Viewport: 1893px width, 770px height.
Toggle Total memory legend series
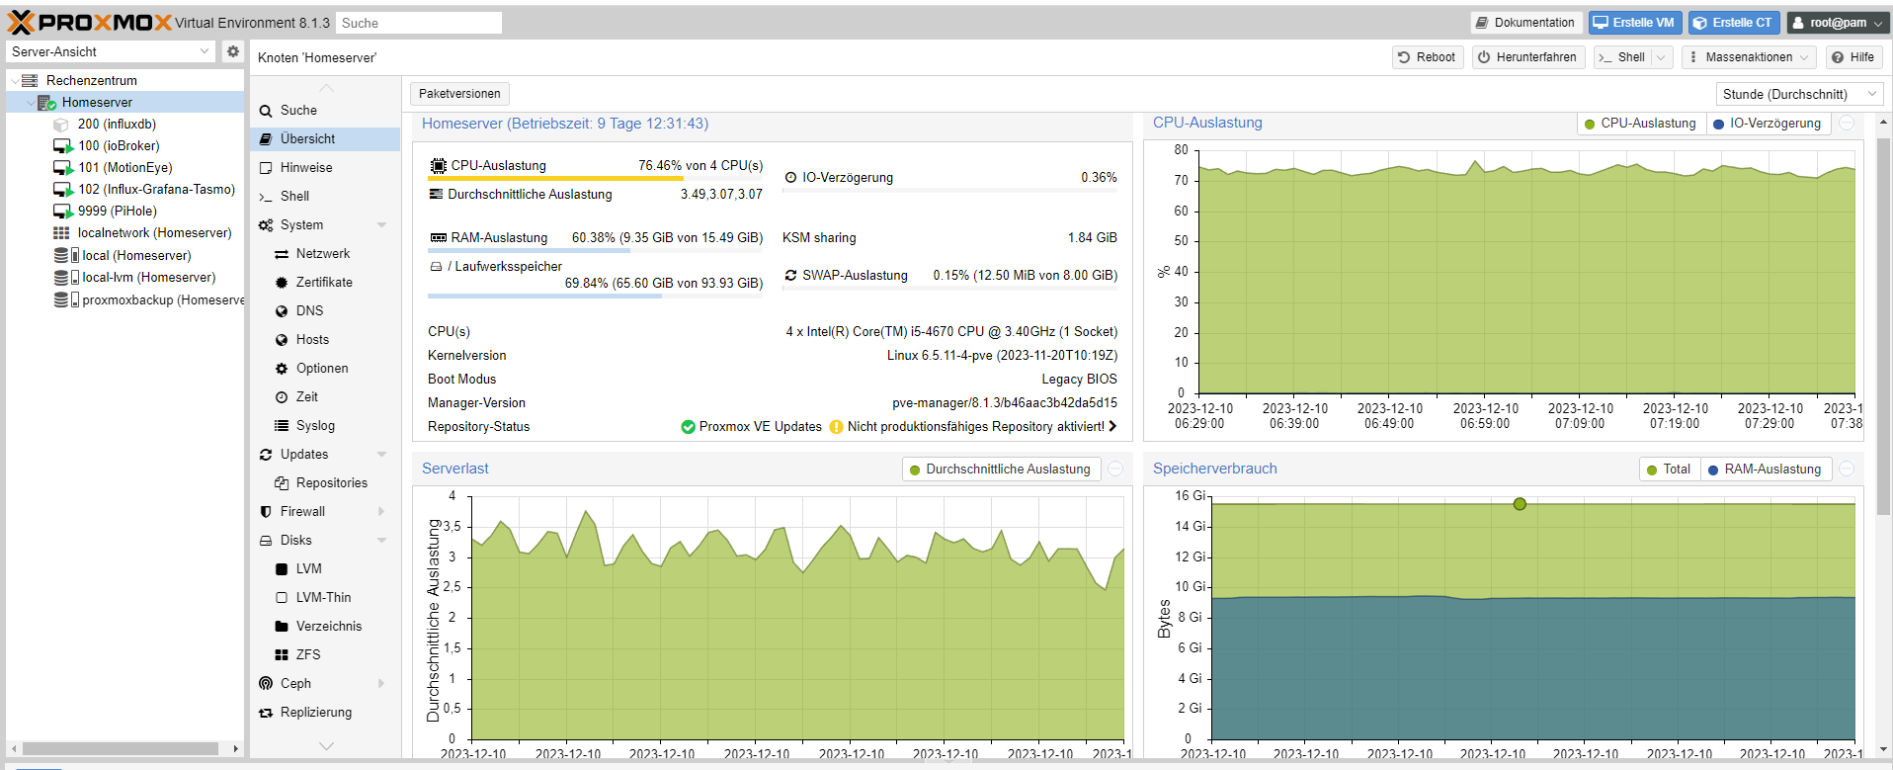pos(1669,470)
